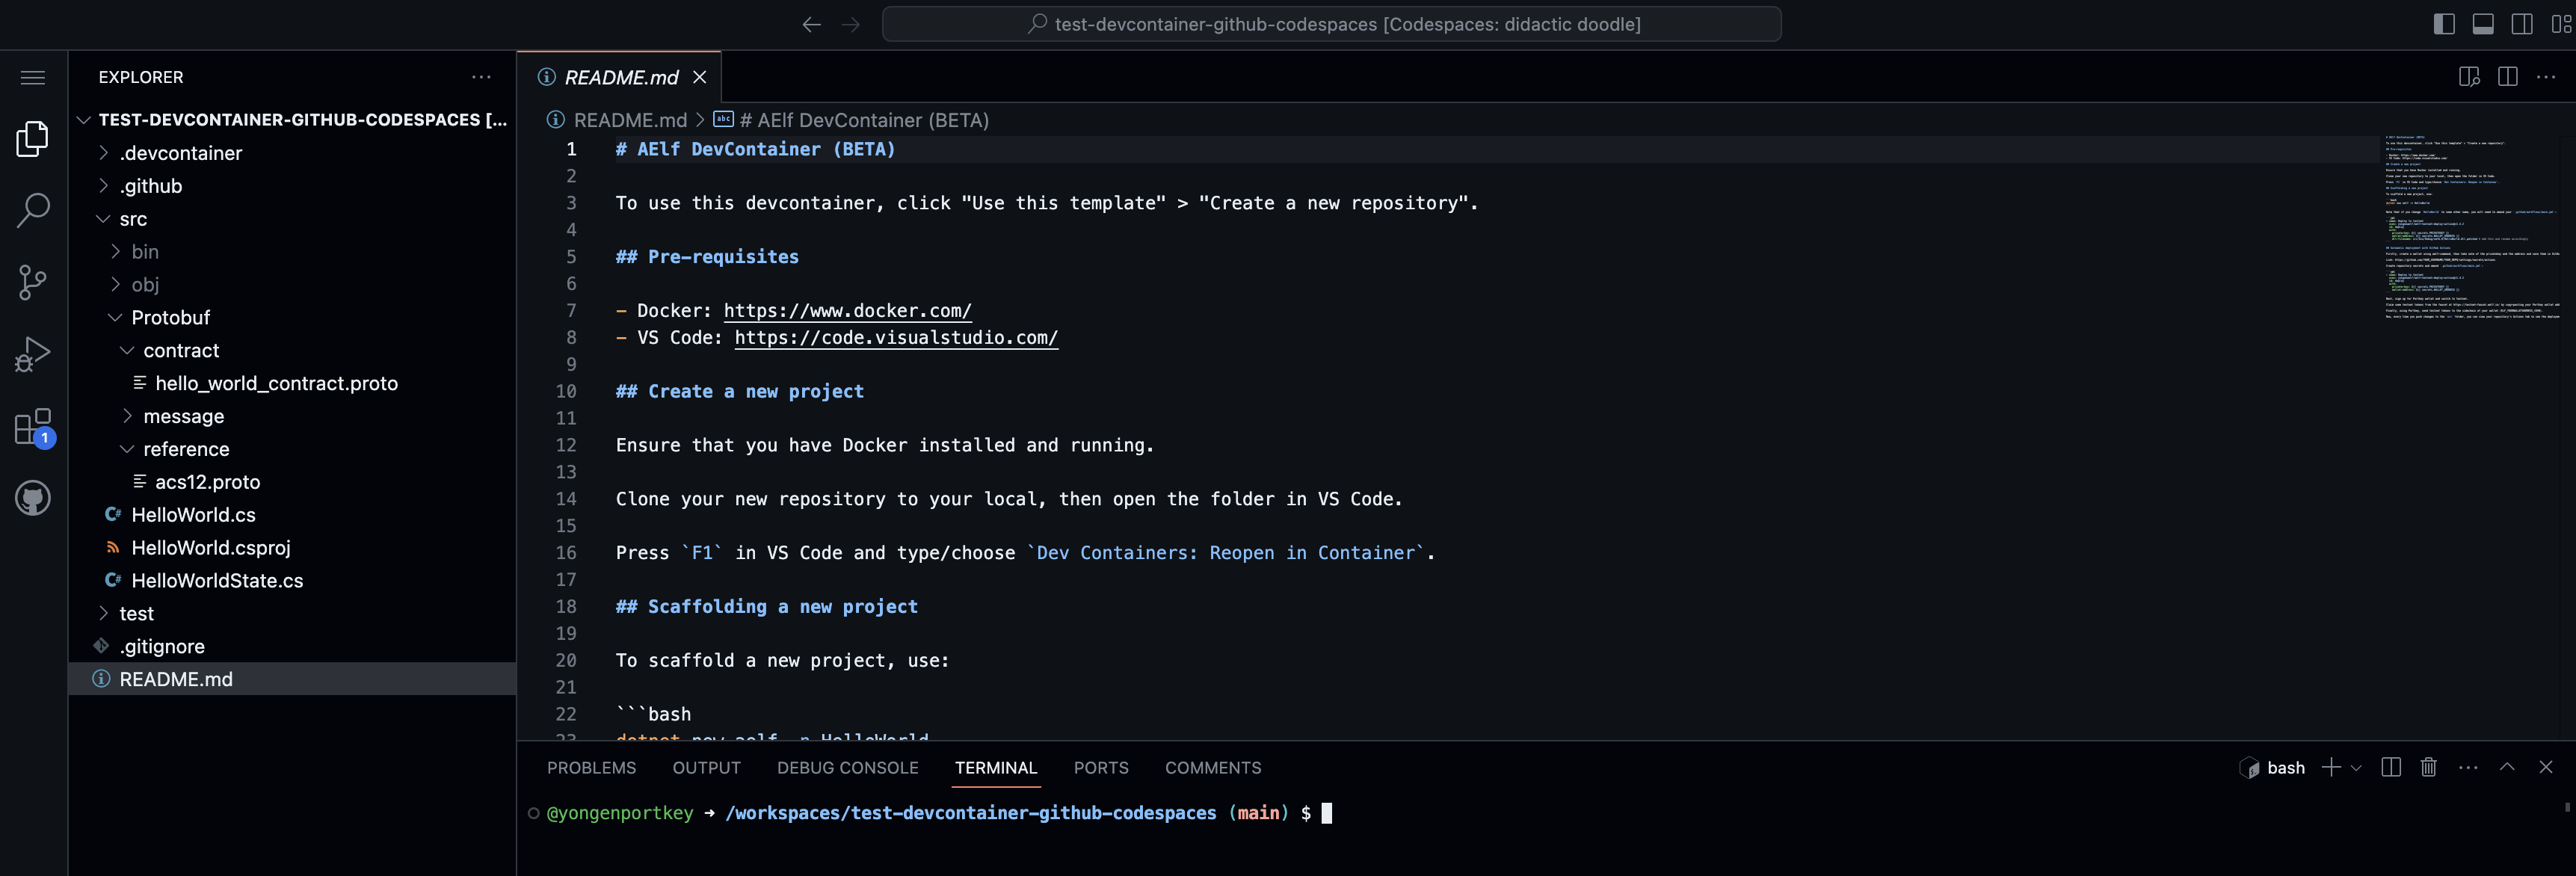The width and height of the screenshot is (2576, 876).
Task: Open the Search view in activity bar
Action: (33, 210)
